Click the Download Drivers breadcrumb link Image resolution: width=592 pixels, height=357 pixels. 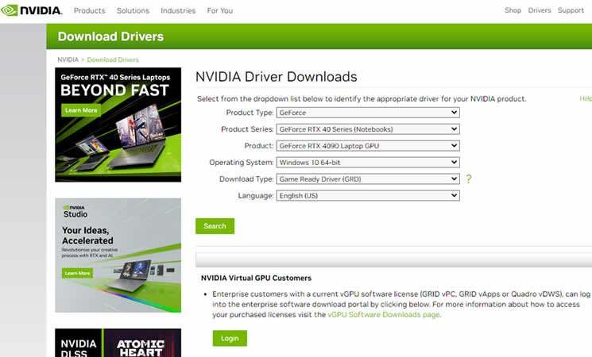113,59
